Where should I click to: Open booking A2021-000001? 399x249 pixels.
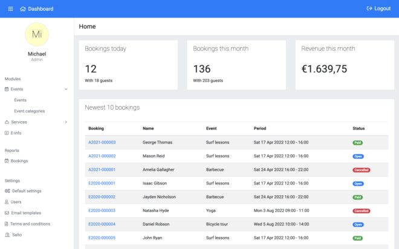point(102,169)
